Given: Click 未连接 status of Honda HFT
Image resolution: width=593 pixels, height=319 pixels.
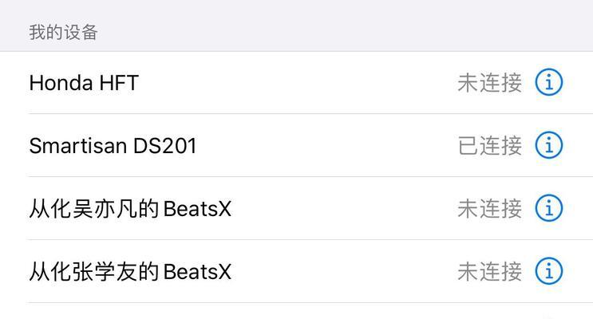Looking at the screenshot, I should point(490,83).
